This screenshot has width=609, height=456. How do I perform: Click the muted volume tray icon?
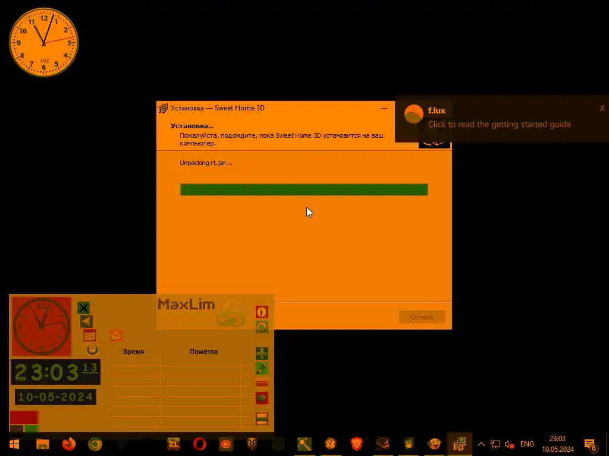click(x=509, y=444)
